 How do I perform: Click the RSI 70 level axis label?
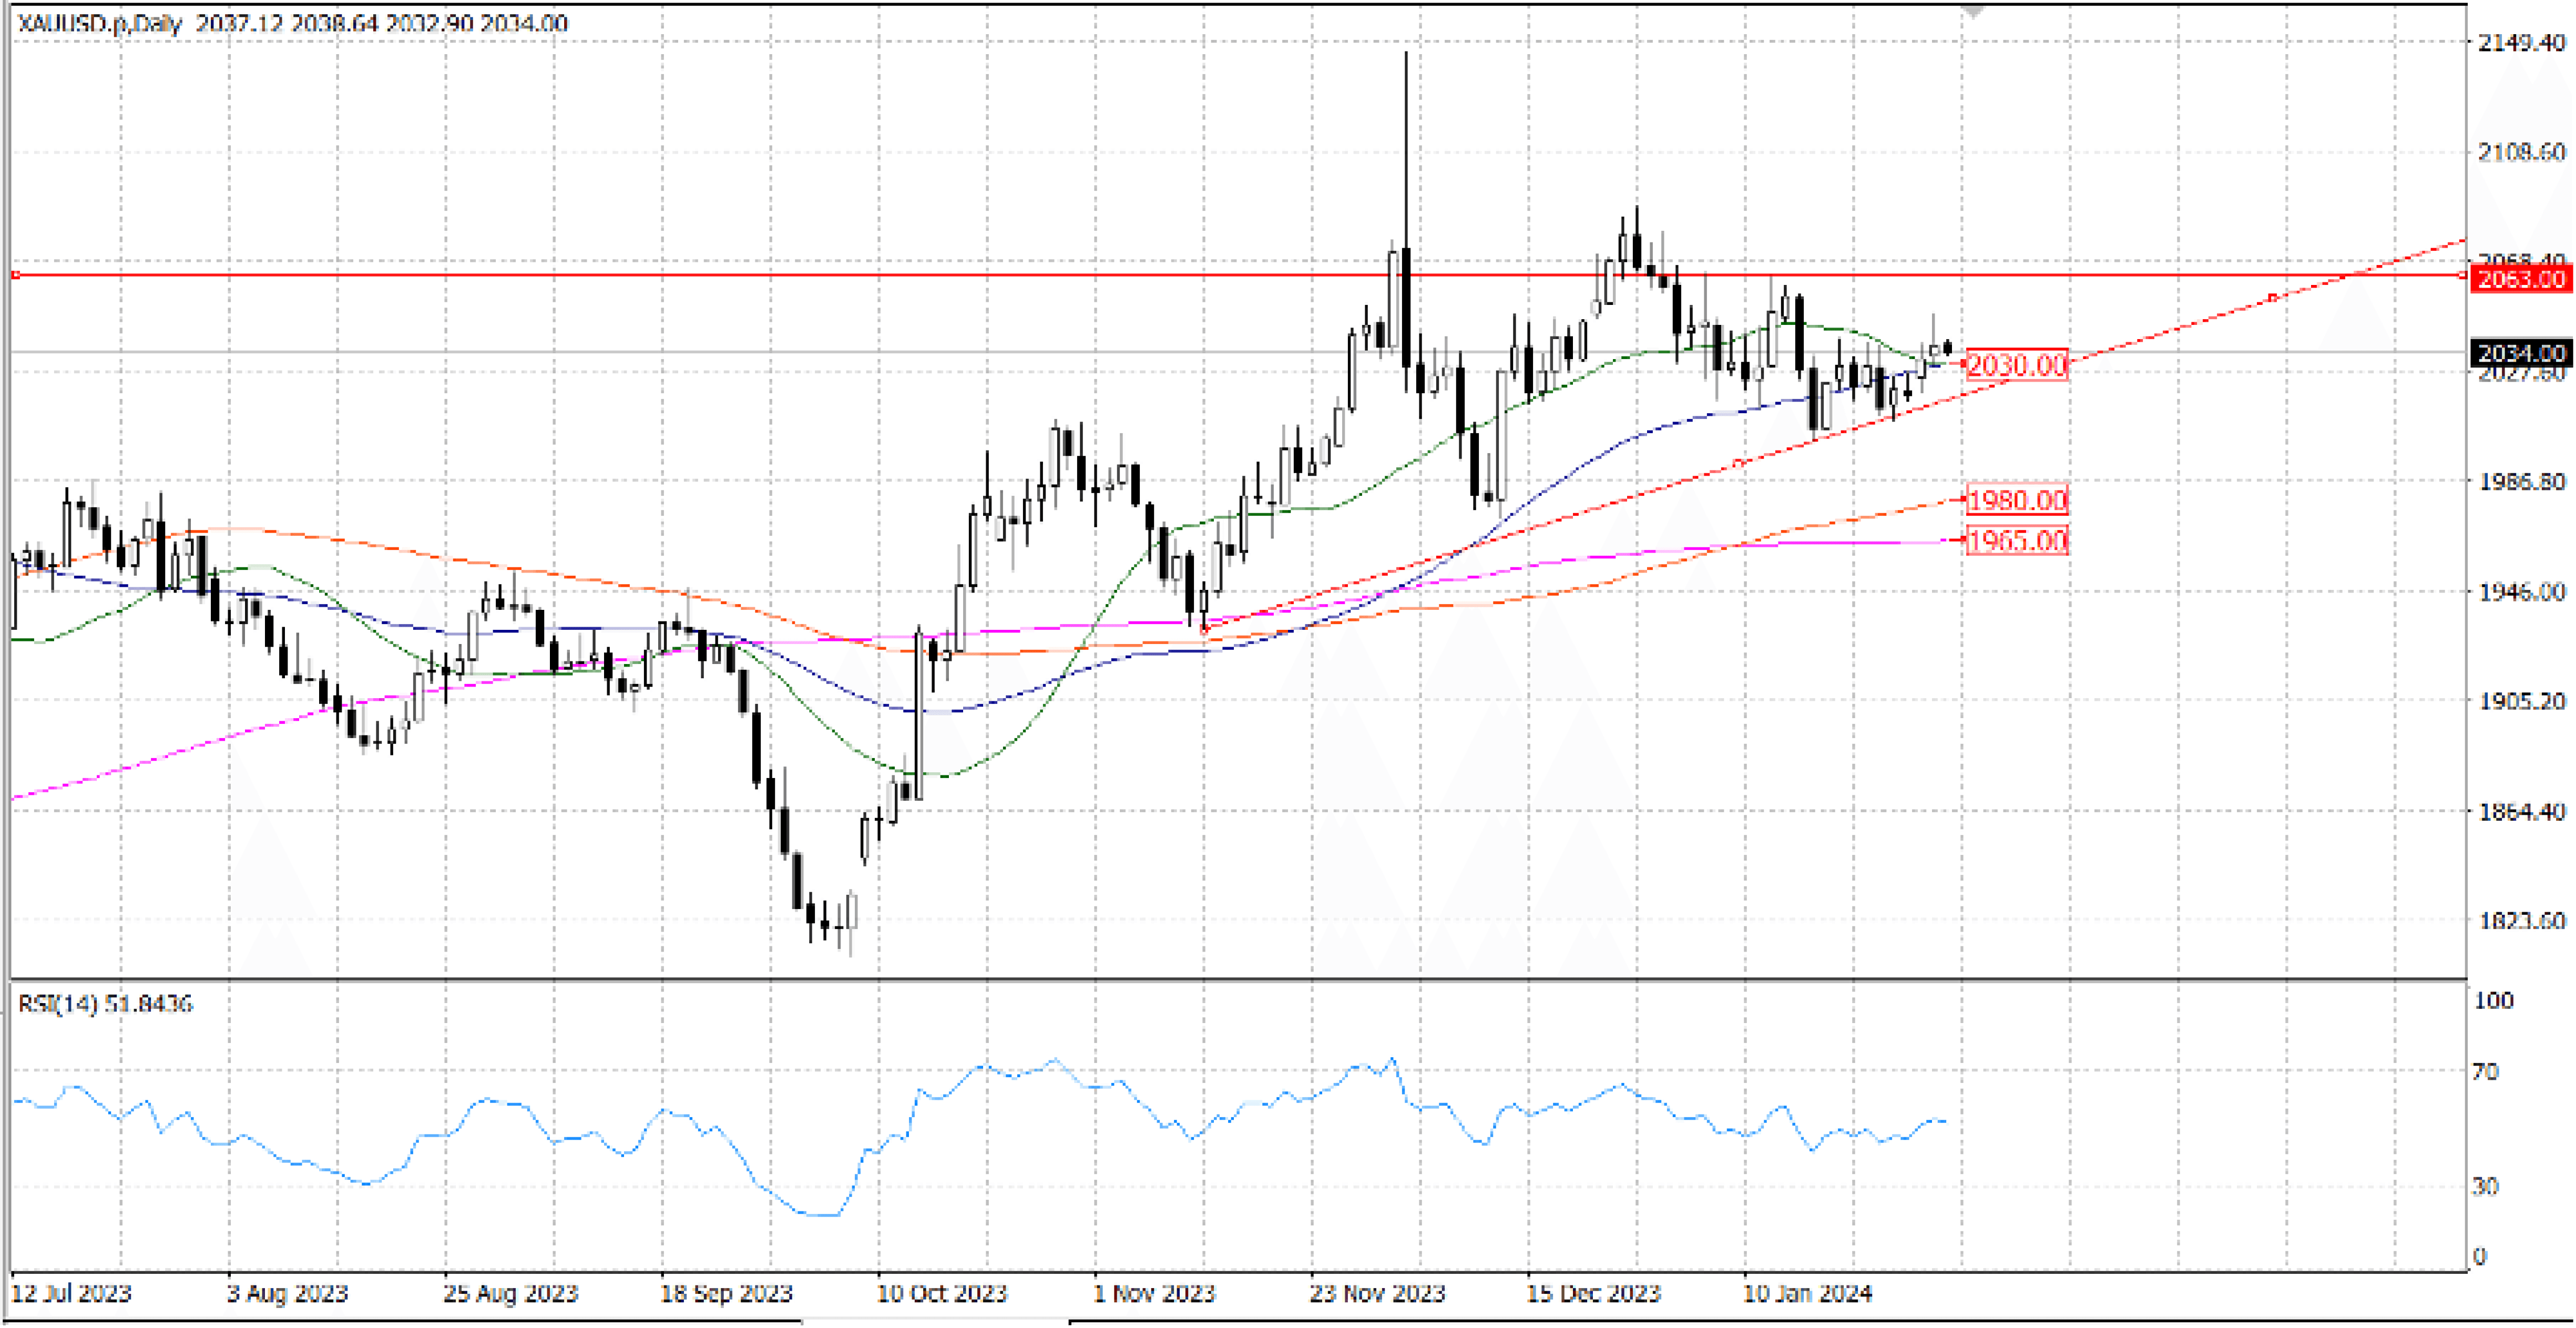(x=2484, y=1072)
